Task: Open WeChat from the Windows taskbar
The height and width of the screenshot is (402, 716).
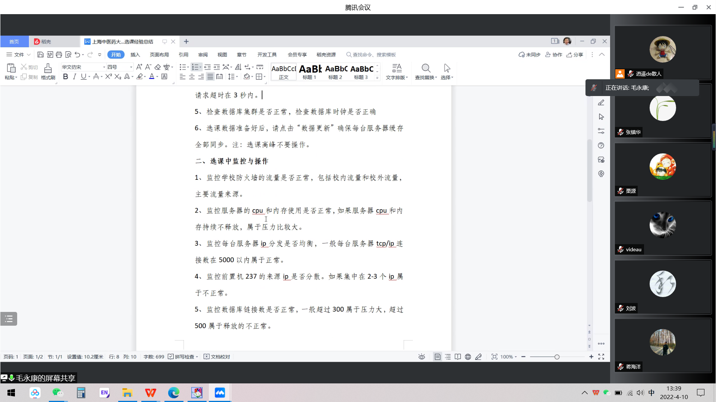Action: click(x=58, y=393)
